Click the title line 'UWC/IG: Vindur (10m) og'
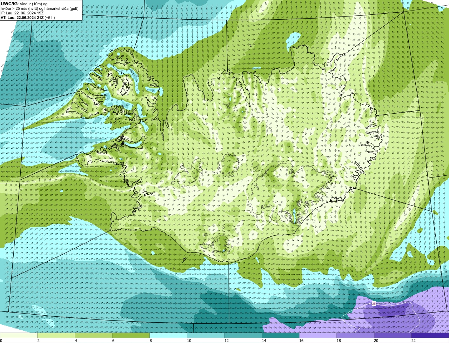 point(24,4)
